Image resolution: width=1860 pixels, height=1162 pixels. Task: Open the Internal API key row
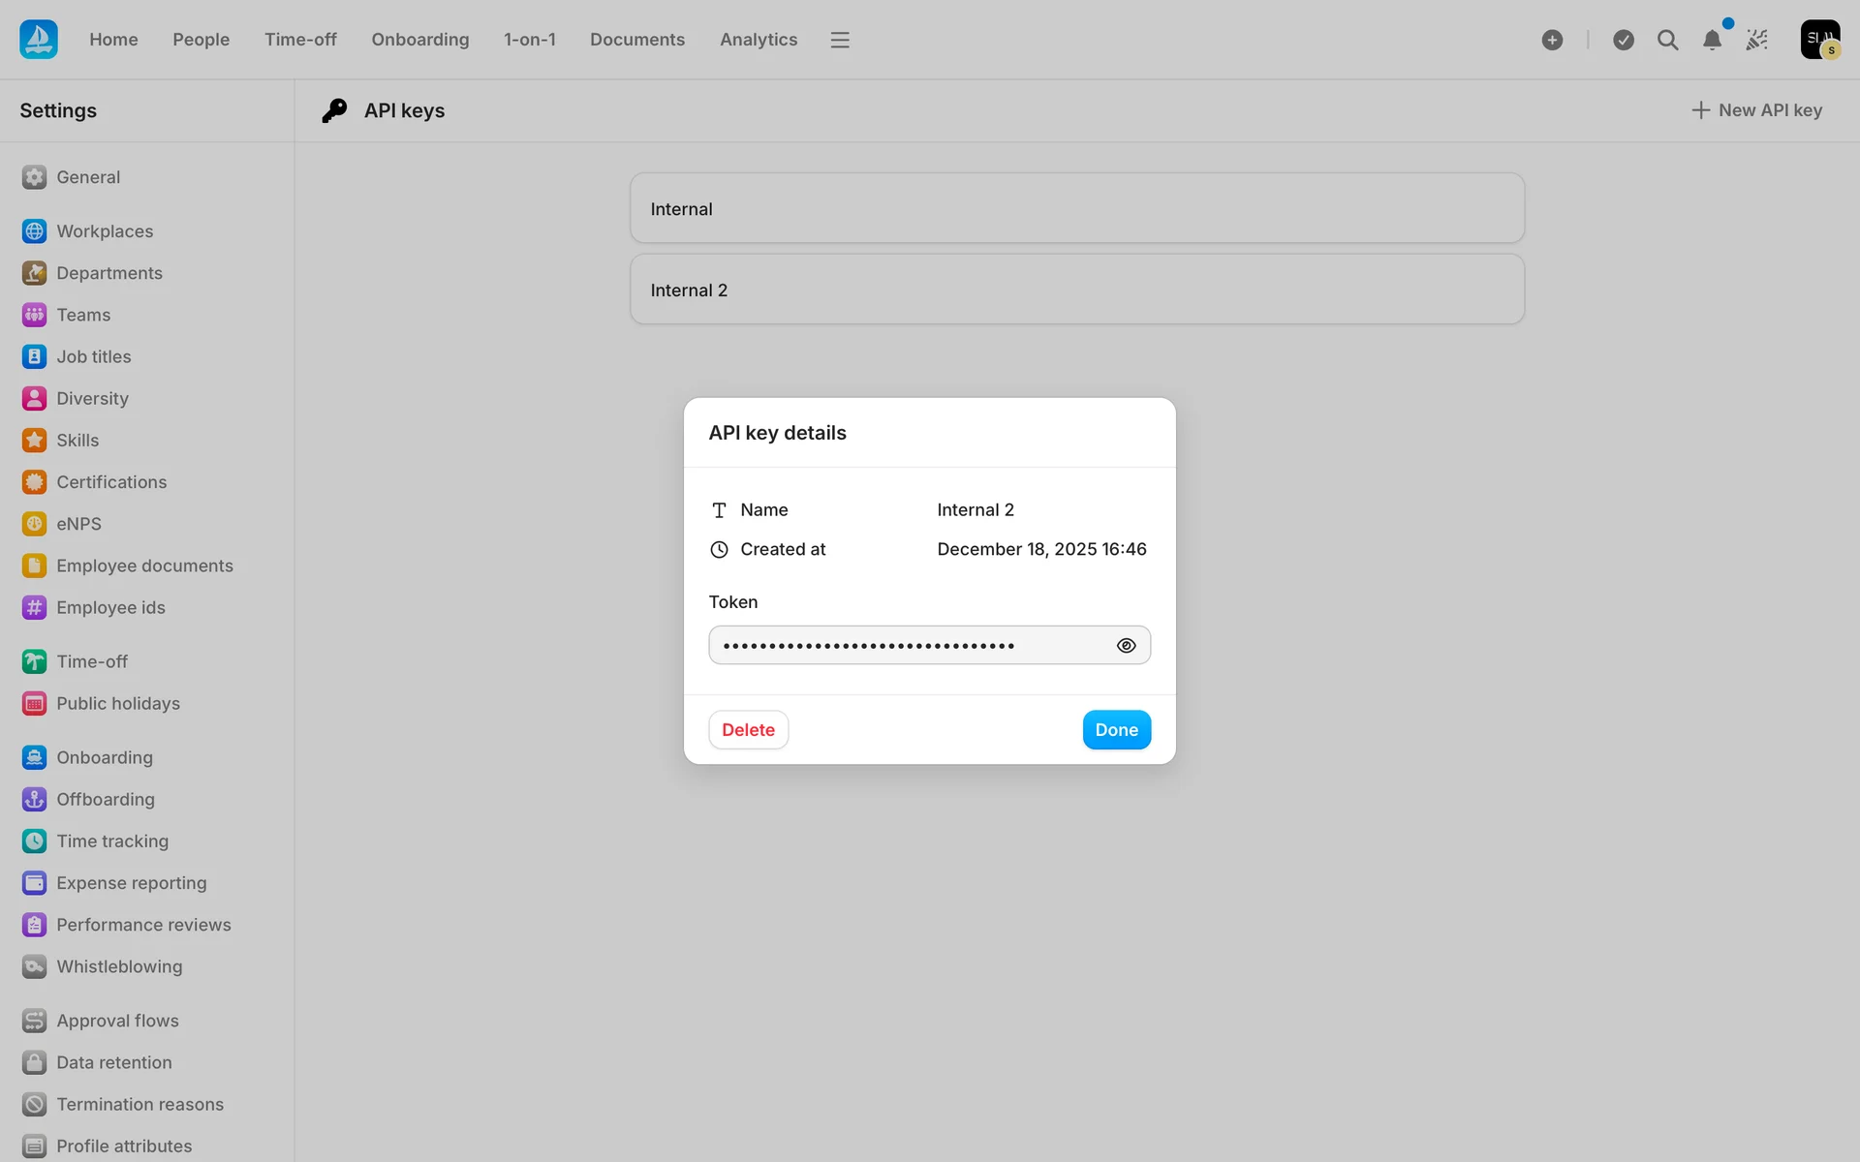(x=1076, y=209)
